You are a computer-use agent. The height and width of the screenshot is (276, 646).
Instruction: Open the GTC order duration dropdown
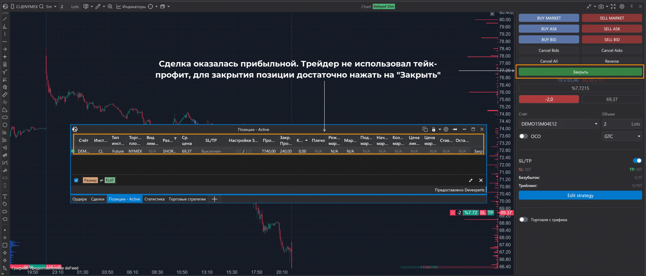(622, 136)
